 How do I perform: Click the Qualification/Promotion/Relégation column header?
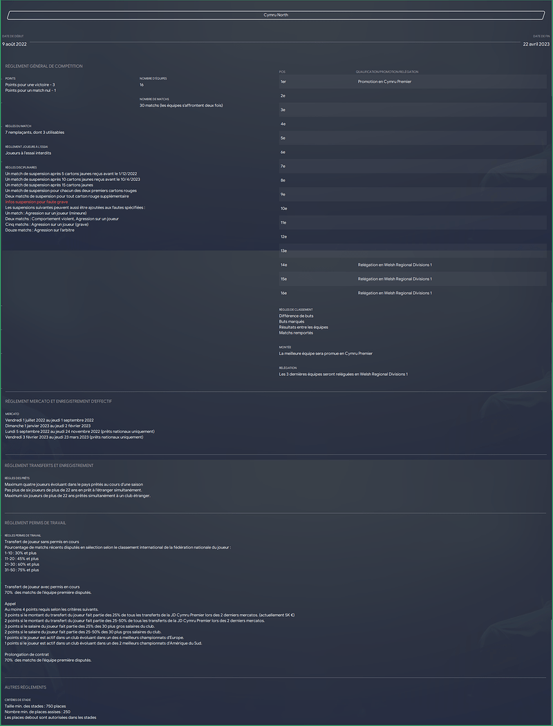386,72
